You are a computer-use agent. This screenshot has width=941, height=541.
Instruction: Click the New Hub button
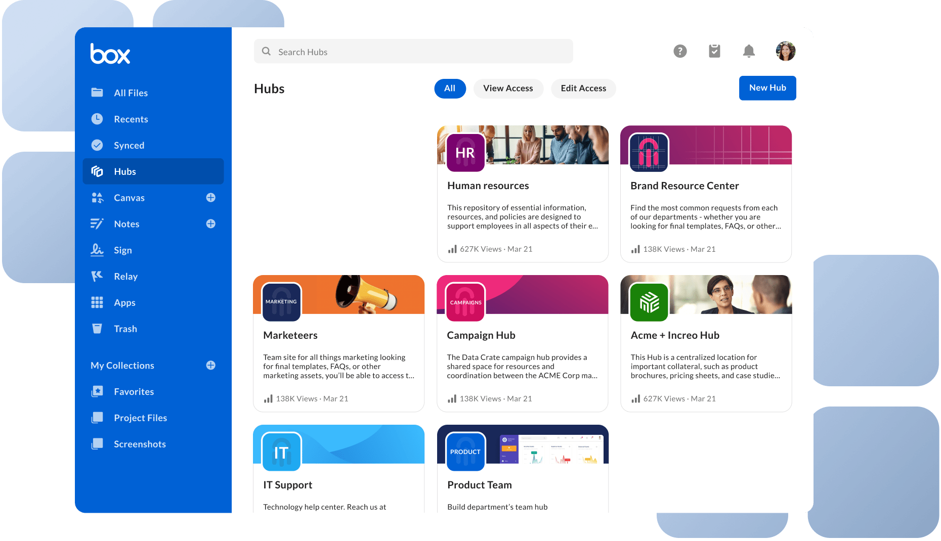pyautogui.click(x=767, y=88)
